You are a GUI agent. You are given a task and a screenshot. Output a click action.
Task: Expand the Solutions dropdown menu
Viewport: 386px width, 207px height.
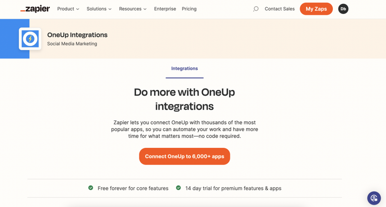tap(99, 9)
